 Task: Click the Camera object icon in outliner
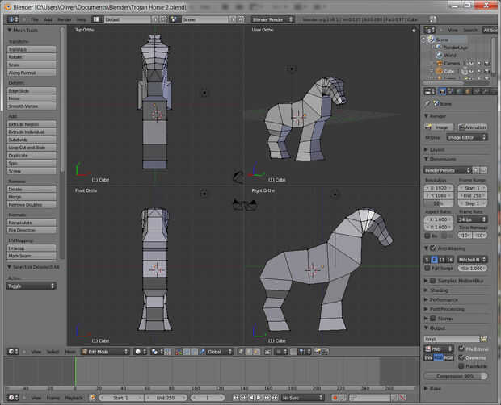[x=439, y=63]
